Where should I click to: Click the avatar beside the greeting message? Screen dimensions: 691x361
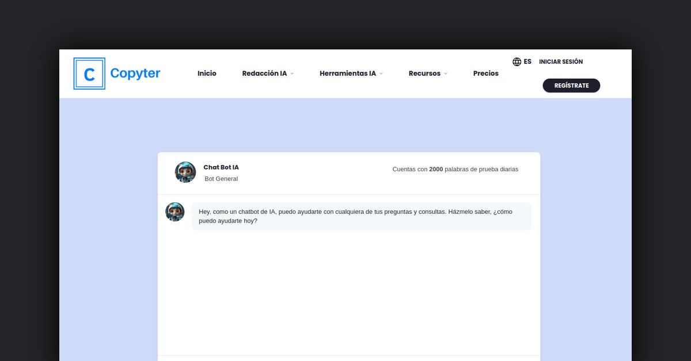tap(175, 212)
